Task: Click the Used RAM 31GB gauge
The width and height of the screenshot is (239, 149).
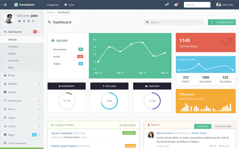Action: pyautogui.click(x=152, y=101)
